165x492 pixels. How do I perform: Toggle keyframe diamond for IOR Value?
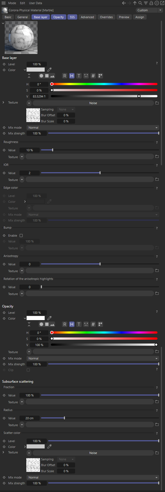pyautogui.click(x=4, y=173)
